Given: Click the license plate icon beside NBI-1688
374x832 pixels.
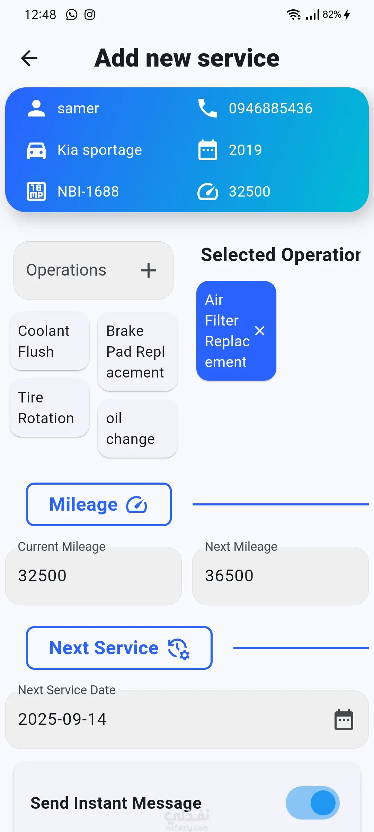Looking at the screenshot, I should (36, 191).
